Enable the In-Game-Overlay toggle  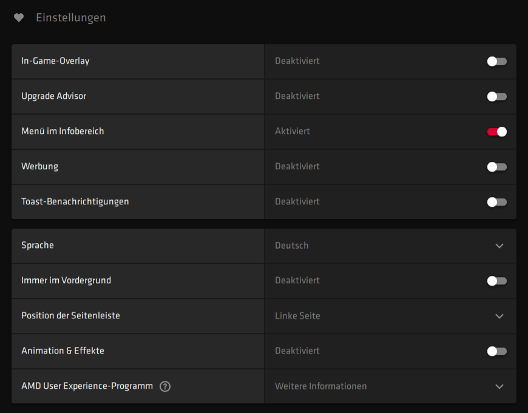496,61
